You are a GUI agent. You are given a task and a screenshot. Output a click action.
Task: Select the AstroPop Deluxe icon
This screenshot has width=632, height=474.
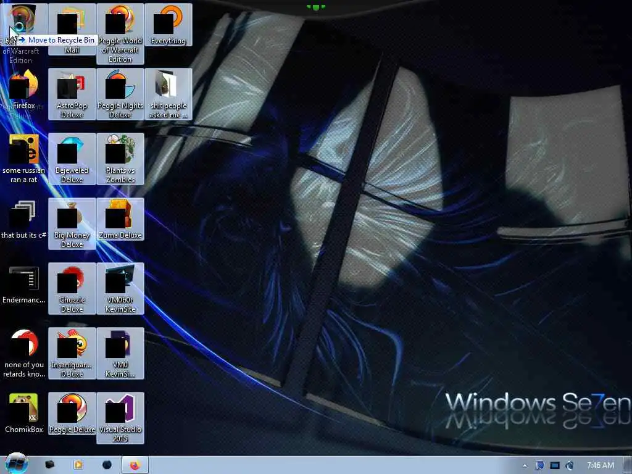tap(72, 94)
